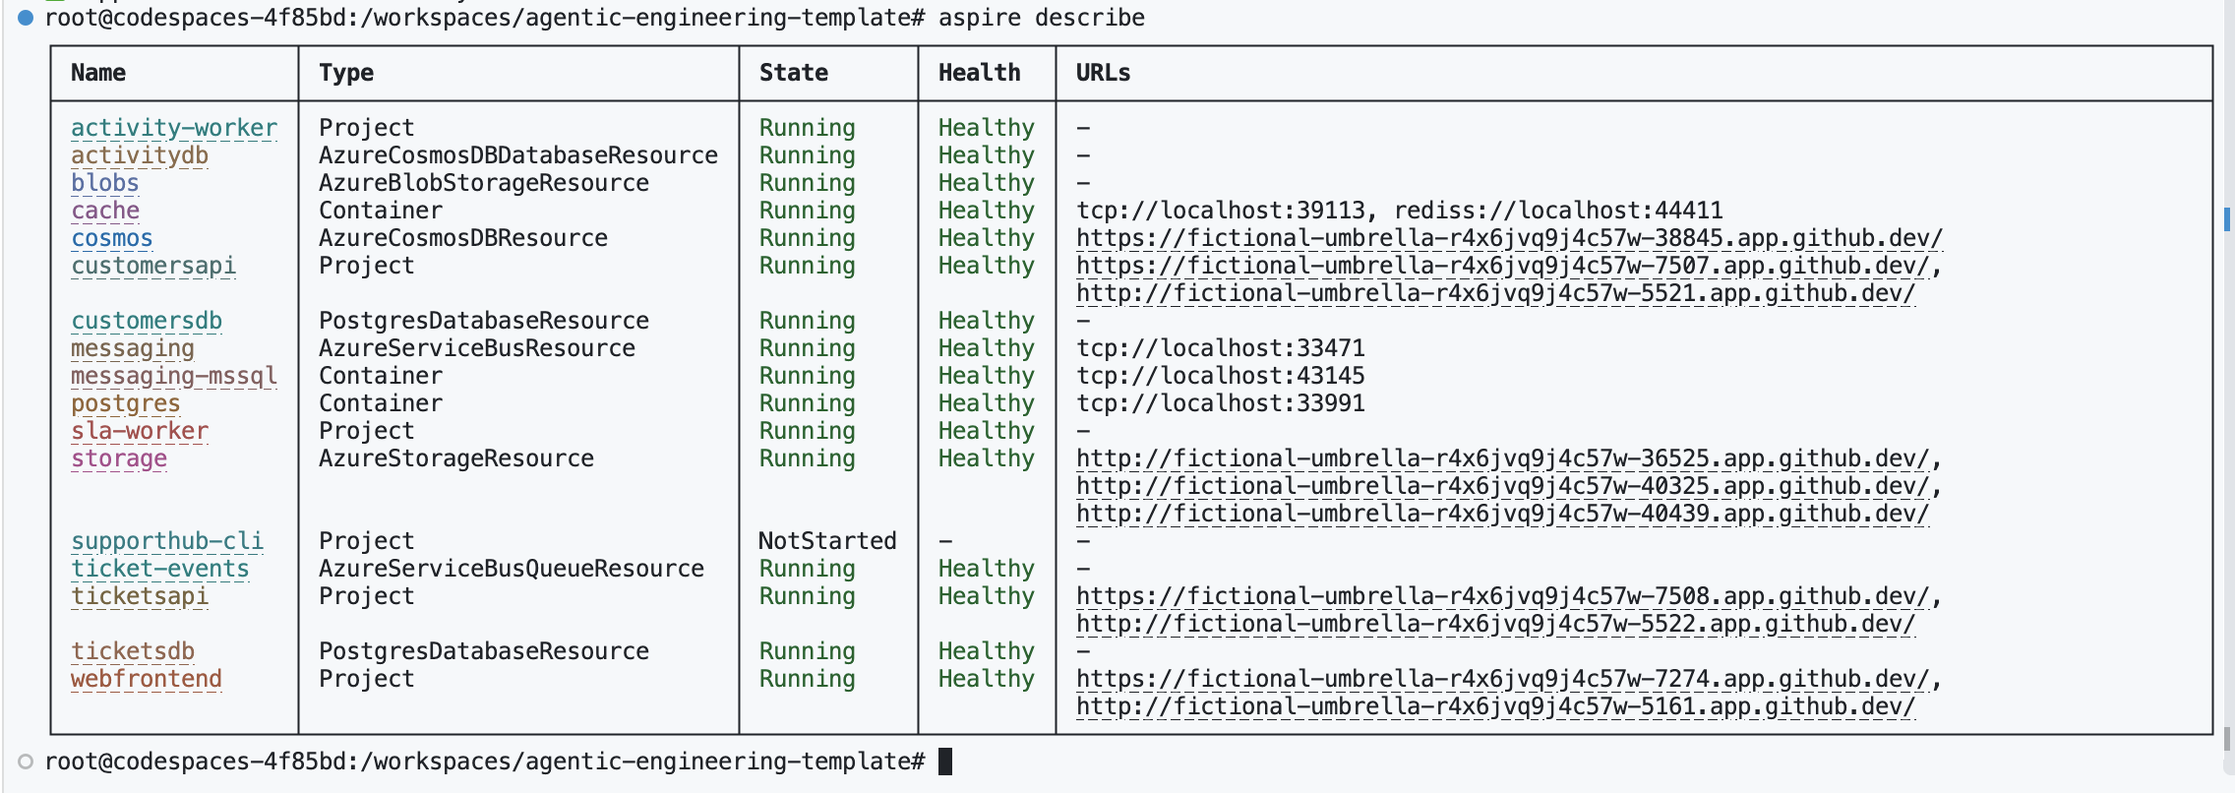
Task: Open the ticketsapi resource link
Action: click(x=140, y=596)
